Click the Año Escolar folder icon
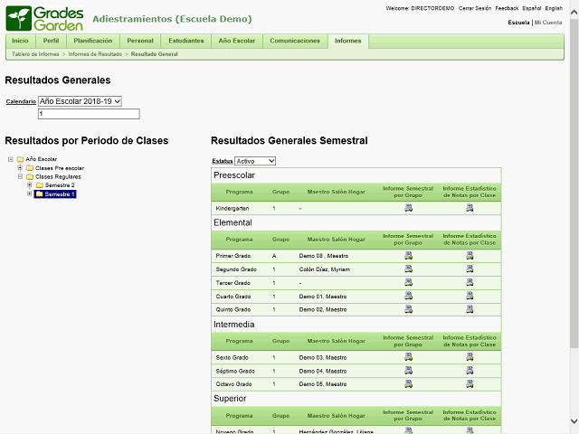The width and height of the screenshot is (579, 434). click(x=20, y=159)
